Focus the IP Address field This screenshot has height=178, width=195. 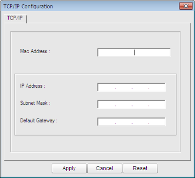(x=131, y=87)
